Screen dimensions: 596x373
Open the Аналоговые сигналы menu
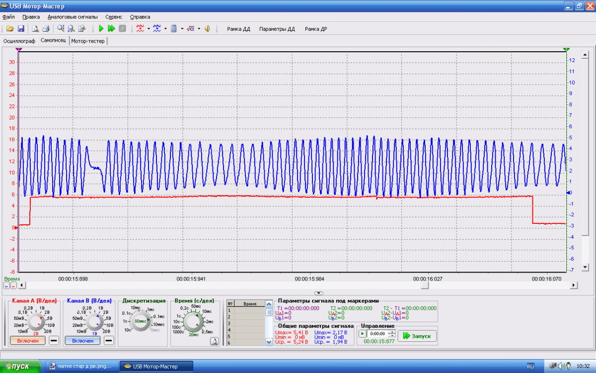pyautogui.click(x=73, y=17)
